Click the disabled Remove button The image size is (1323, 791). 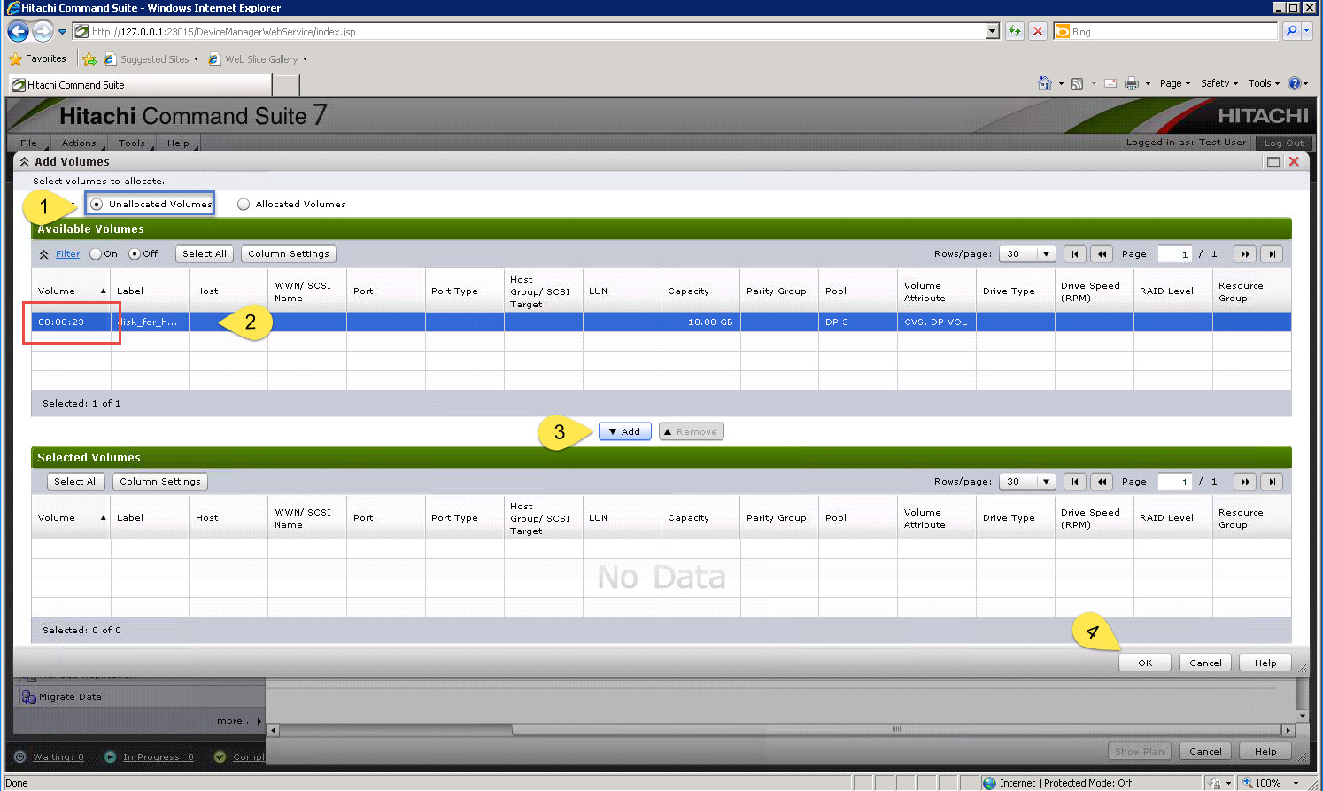pos(692,431)
